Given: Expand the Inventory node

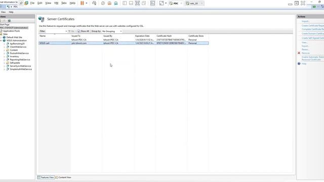Looking at the screenshot, I should click(x=4, y=57).
